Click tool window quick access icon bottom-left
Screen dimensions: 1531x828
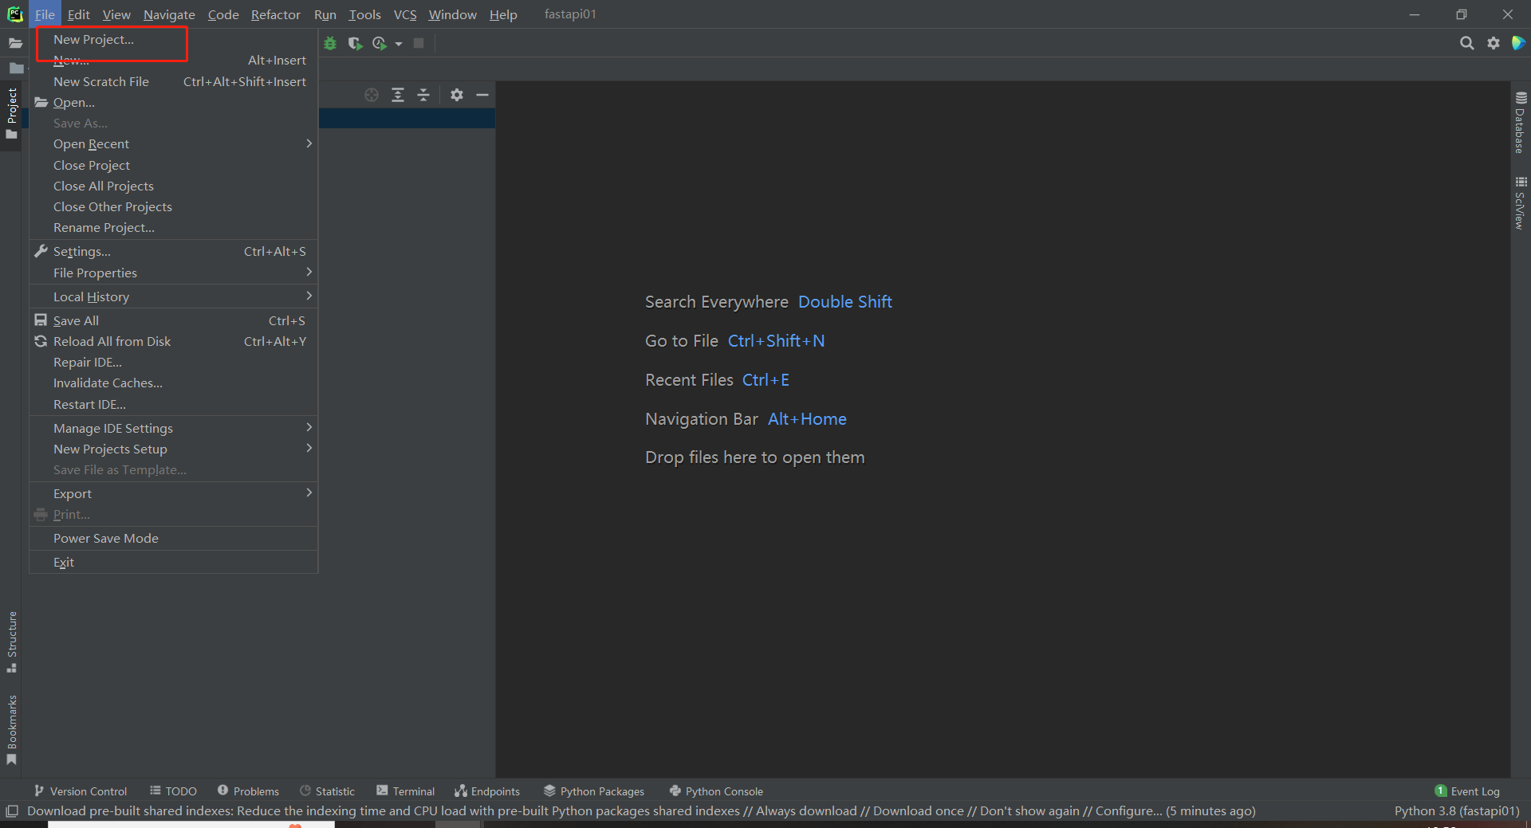pyautogui.click(x=11, y=811)
